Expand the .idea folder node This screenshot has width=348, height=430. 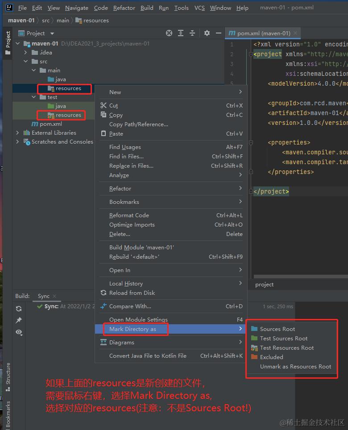pyautogui.click(x=25, y=52)
